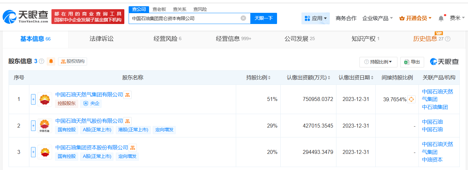This screenshot has height=170, width=468.
Task: Expand row 3 shareholder with plus button
Action: (33, 152)
